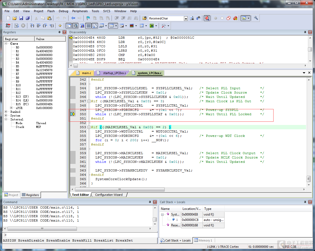Run to cursor line

pyautogui.click(x=52, y=26)
